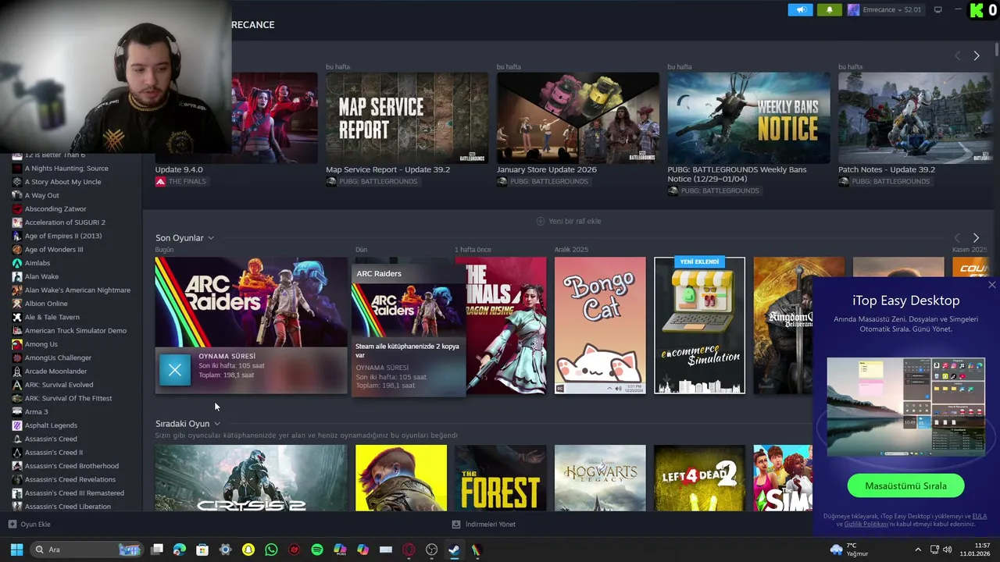Viewport: 1000px width, 562px height.
Task: Click the Windows taskbar search box
Action: pos(86,550)
